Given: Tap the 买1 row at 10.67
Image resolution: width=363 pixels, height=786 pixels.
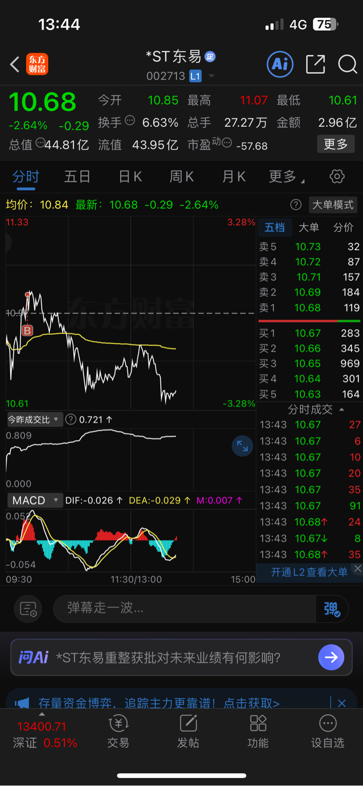Looking at the screenshot, I should click(310, 333).
